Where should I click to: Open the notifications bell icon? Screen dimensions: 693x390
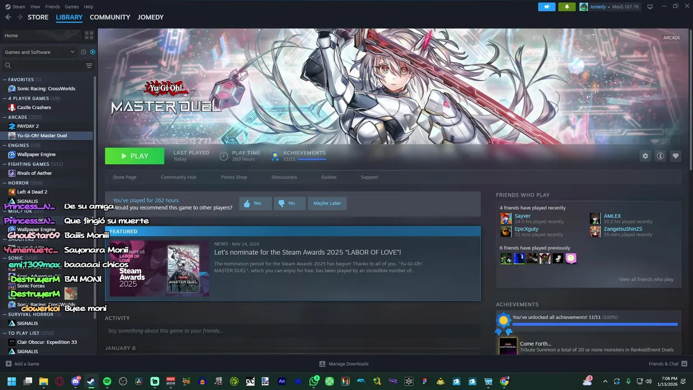pos(567,6)
